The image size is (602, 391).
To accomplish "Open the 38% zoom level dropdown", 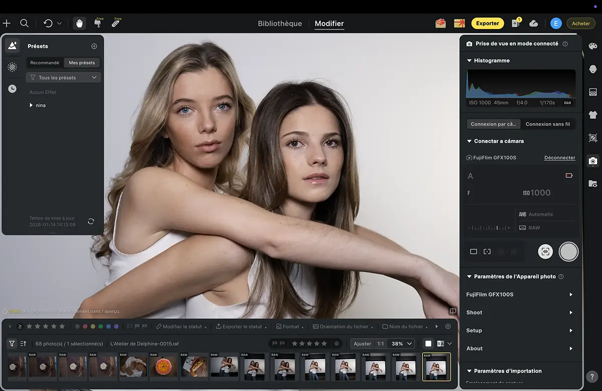I will pos(403,344).
